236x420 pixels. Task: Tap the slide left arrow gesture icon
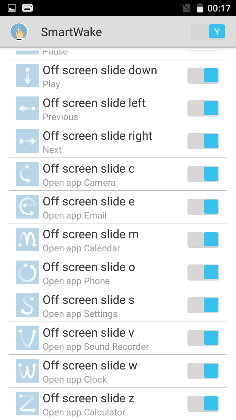tap(28, 108)
